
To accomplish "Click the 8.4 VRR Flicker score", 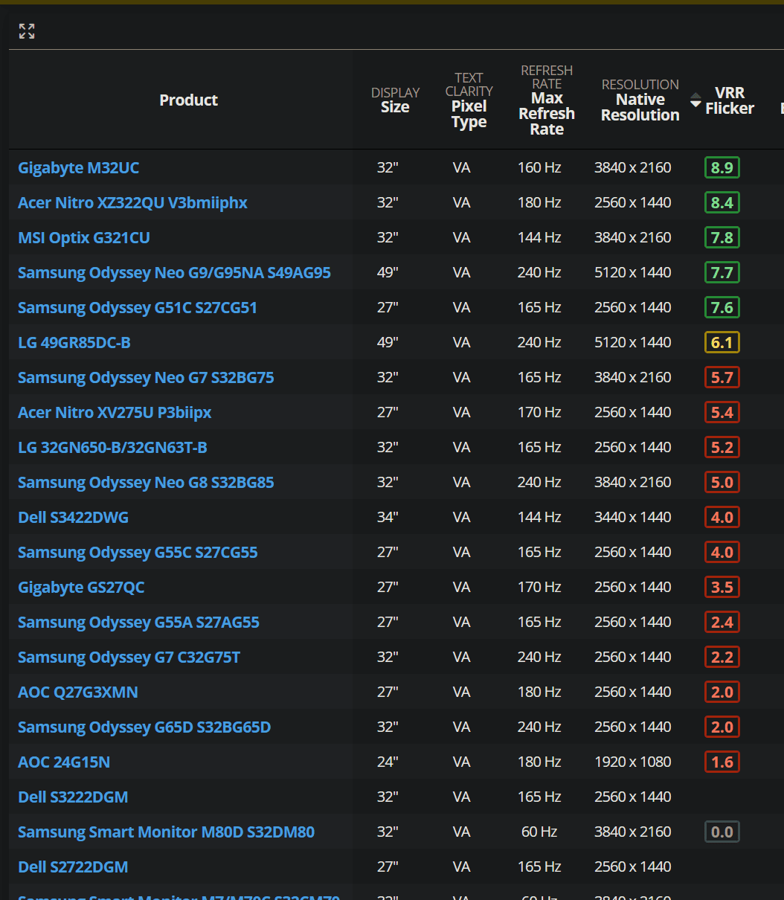I will click(x=722, y=202).
